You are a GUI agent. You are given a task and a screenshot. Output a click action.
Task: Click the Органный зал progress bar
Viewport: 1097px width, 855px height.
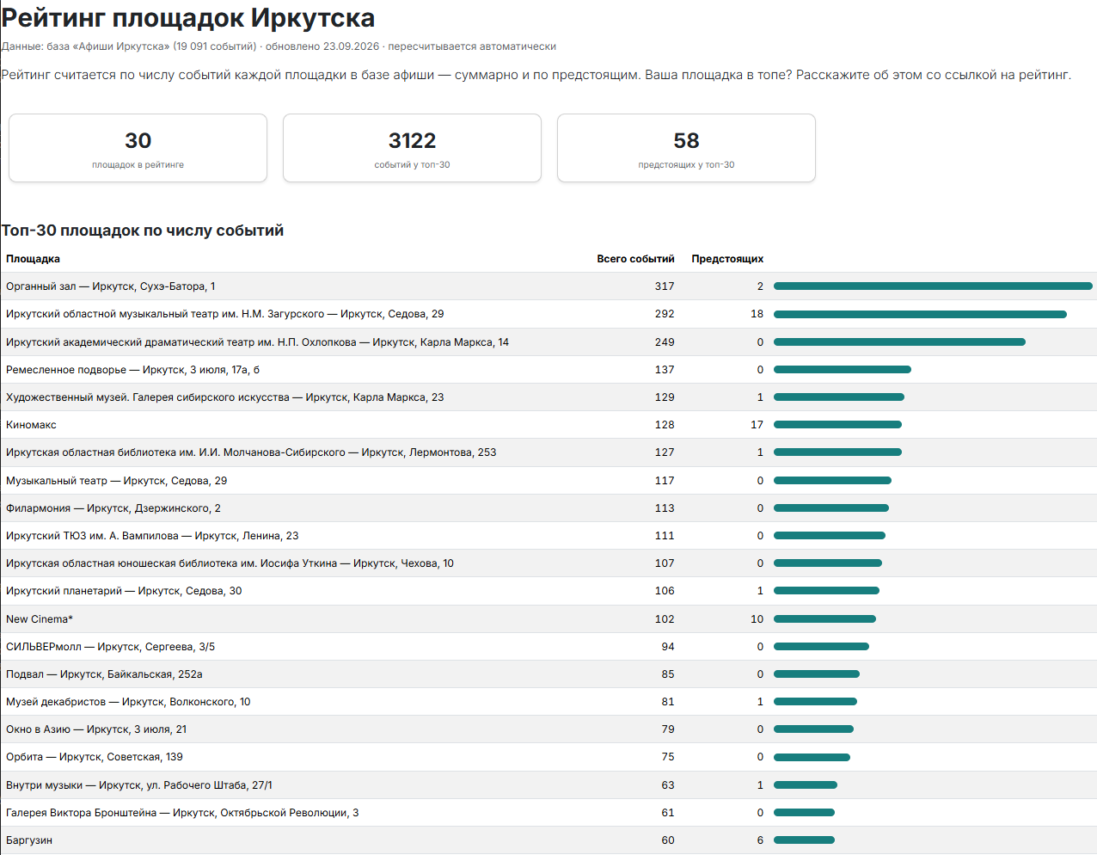pos(933,286)
